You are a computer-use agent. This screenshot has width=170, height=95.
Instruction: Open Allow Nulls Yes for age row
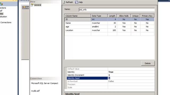tap(124, 27)
